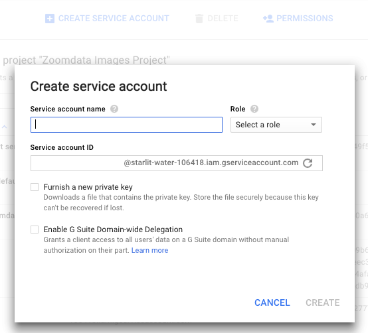Click the Create button
Viewport: 368px width, 333px height.
click(322, 302)
